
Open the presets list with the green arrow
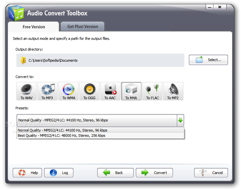[180, 120]
